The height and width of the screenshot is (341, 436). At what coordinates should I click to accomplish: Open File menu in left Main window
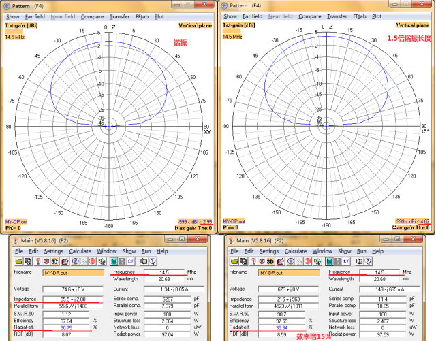tap(19, 251)
